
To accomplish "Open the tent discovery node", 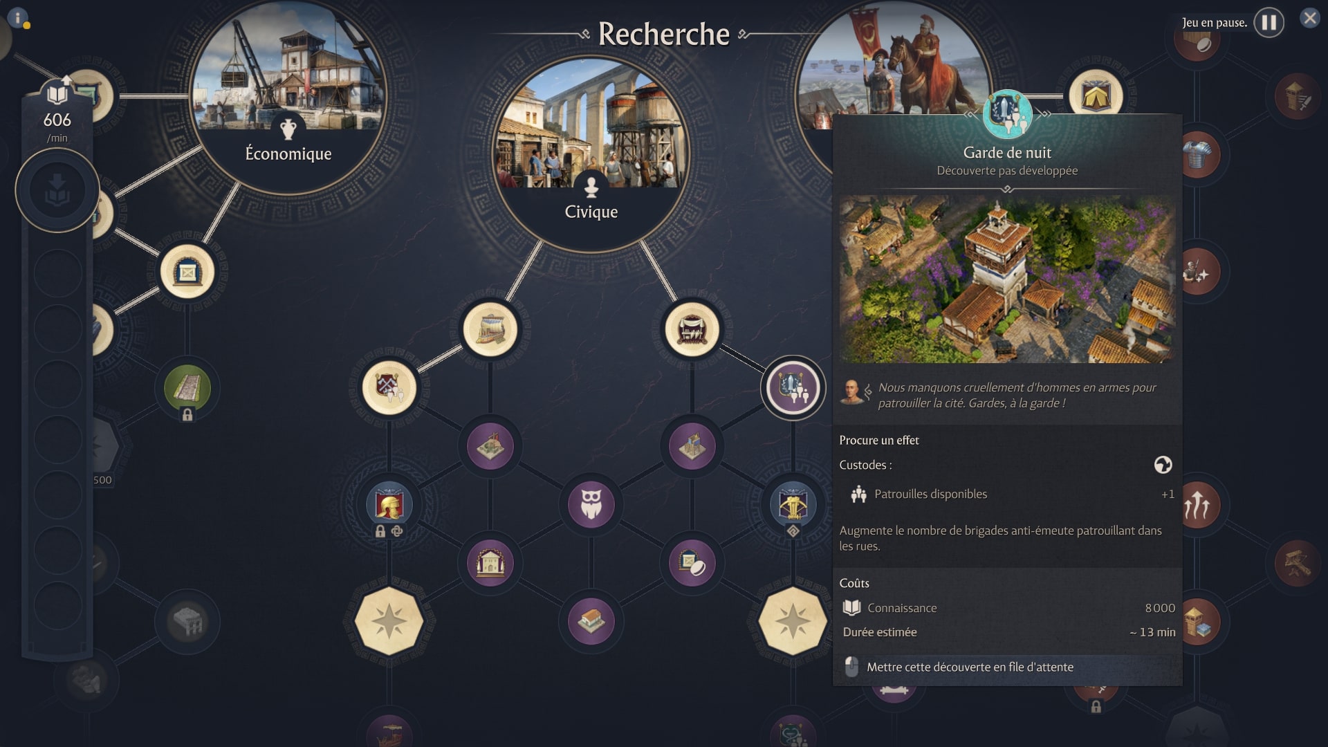I will tap(1095, 95).
